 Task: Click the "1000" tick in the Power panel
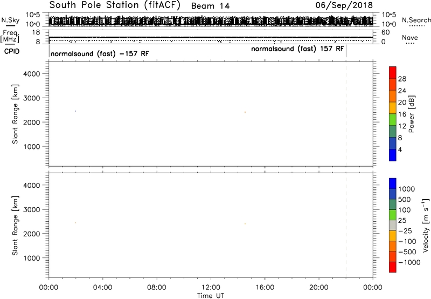(31, 146)
